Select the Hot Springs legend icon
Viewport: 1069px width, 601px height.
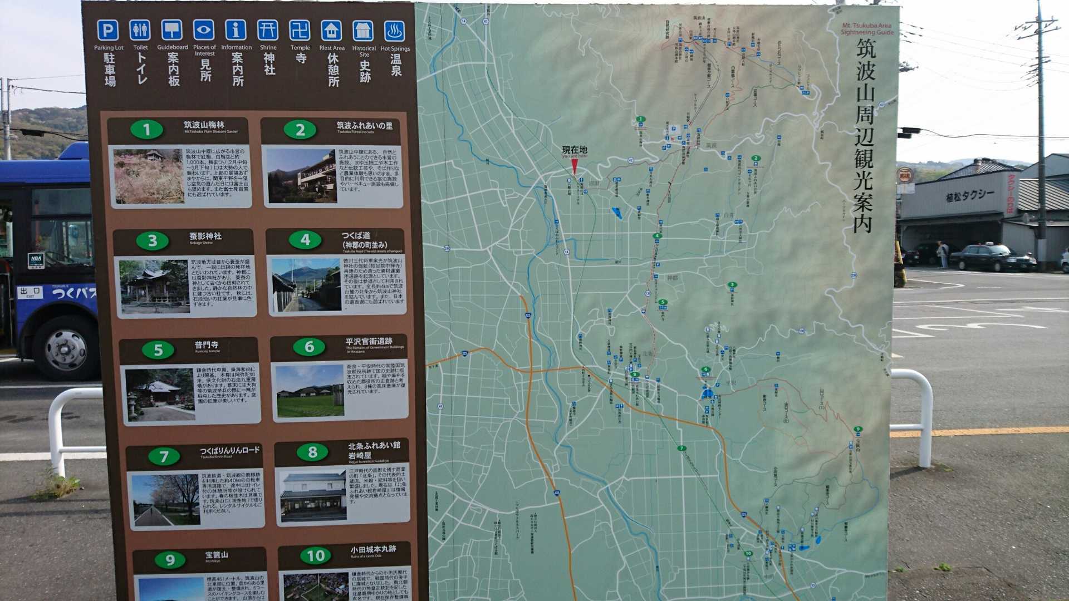coord(395,31)
